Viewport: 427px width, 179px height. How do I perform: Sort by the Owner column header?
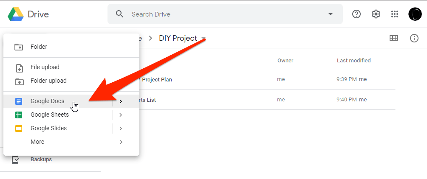[x=285, y=60]
